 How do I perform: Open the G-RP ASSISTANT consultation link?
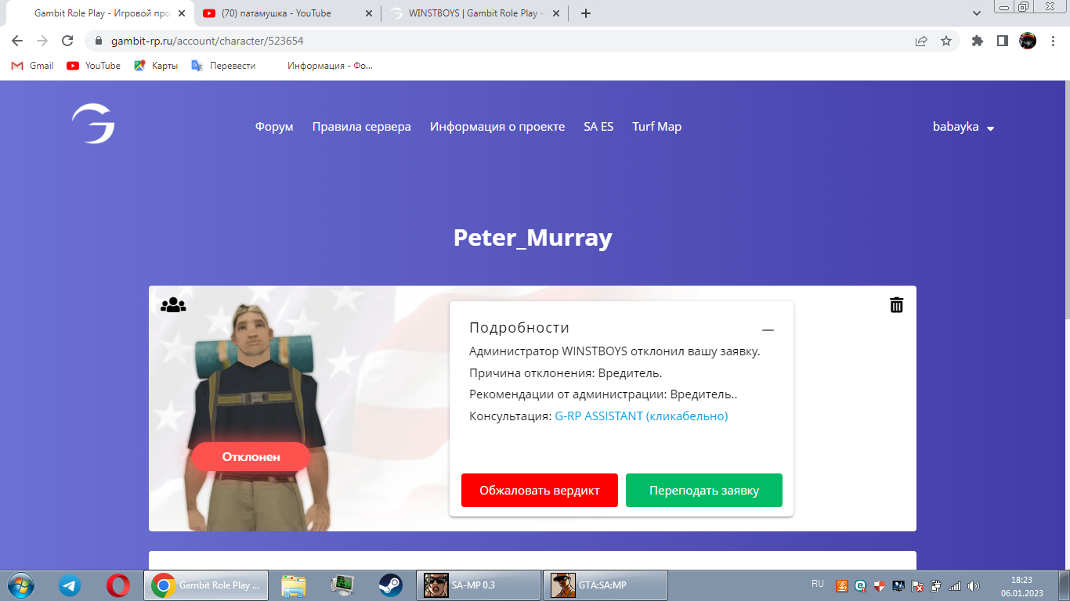pos(641,416)
